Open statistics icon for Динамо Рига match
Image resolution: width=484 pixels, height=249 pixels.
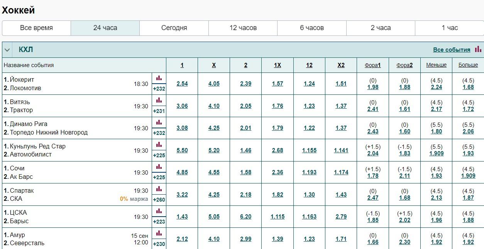coord(159,123)
